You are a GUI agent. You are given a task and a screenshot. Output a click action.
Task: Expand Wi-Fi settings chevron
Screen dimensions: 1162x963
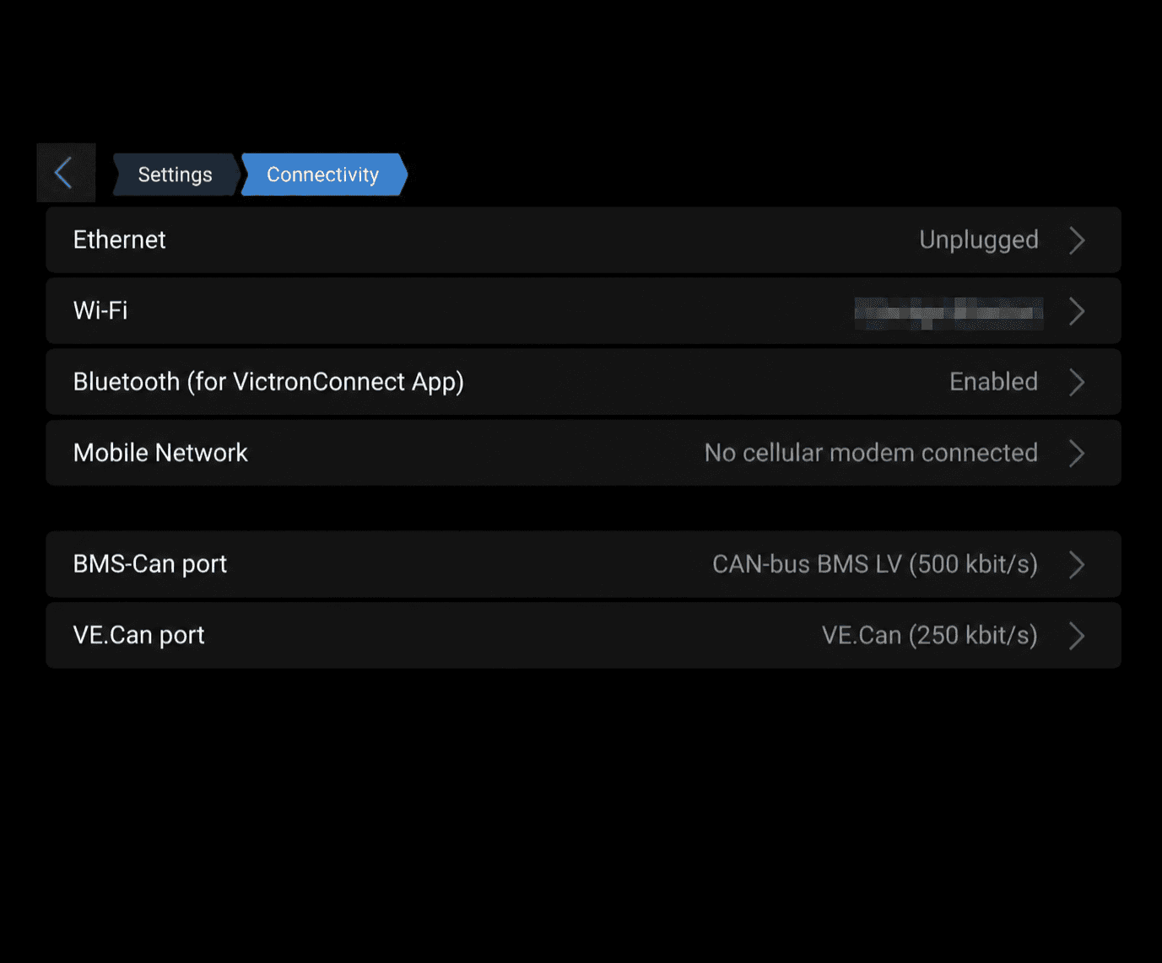tap(1077, 311)
